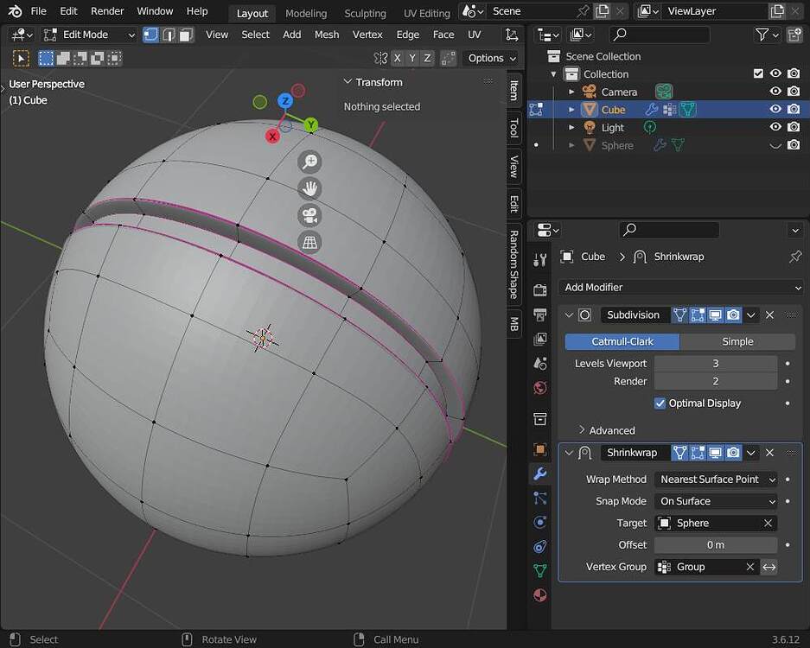
Task: Switch to the Sculpting workspace tab
Action: [x=365, y=14]
